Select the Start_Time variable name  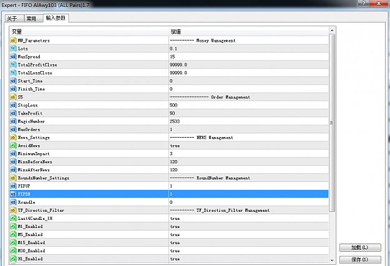pyautogui.click(x=30, y=81)
